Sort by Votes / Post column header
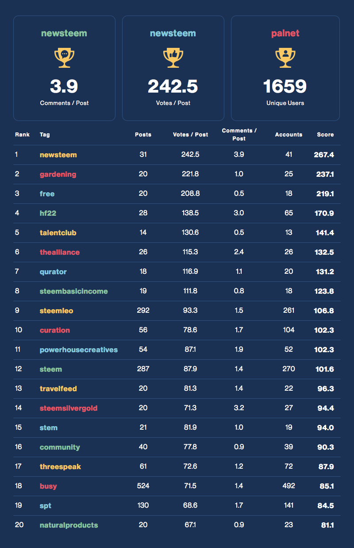This screenshot has height=548, width=354. coord(190,134)
